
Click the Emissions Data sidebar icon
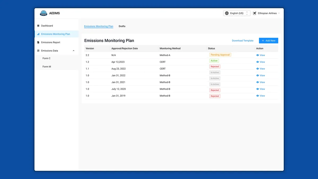point(38,51)
